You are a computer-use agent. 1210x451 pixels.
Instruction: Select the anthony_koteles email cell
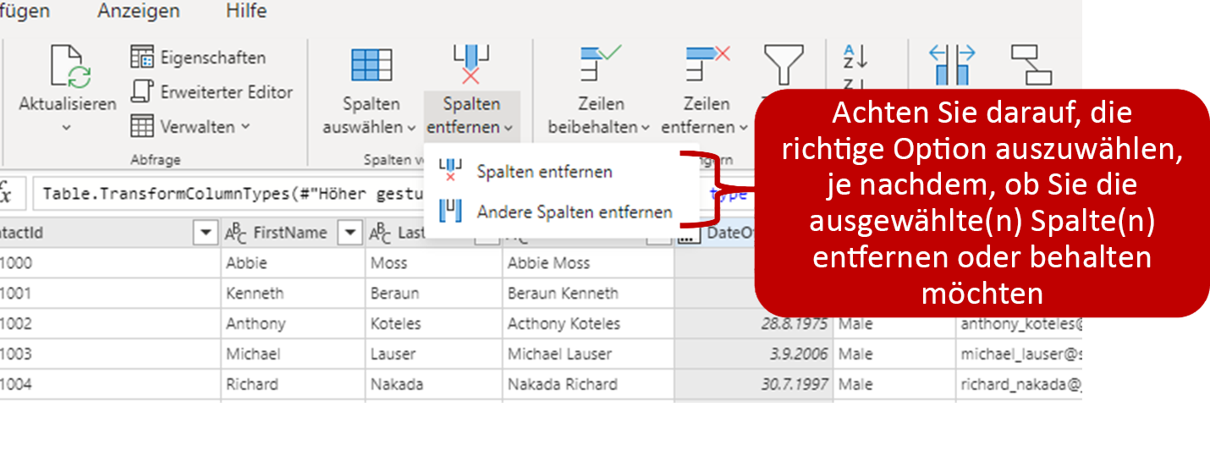(1019, 327)
